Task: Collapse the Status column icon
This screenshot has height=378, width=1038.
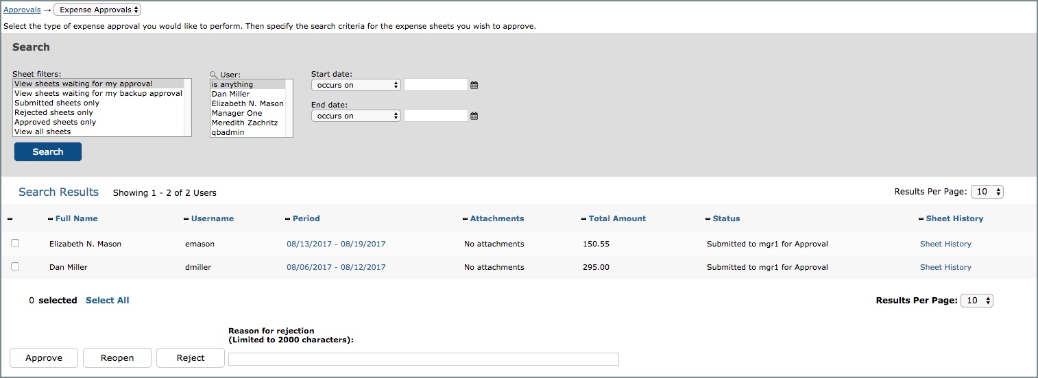Action: [x=708, y=219]
